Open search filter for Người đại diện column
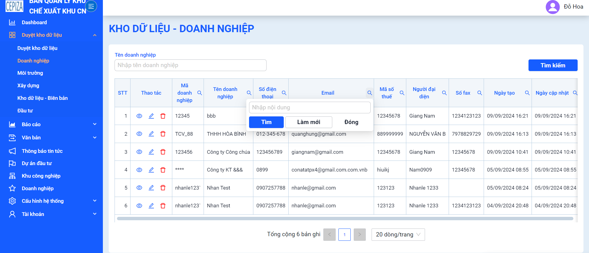 click(x=444, y=93)
